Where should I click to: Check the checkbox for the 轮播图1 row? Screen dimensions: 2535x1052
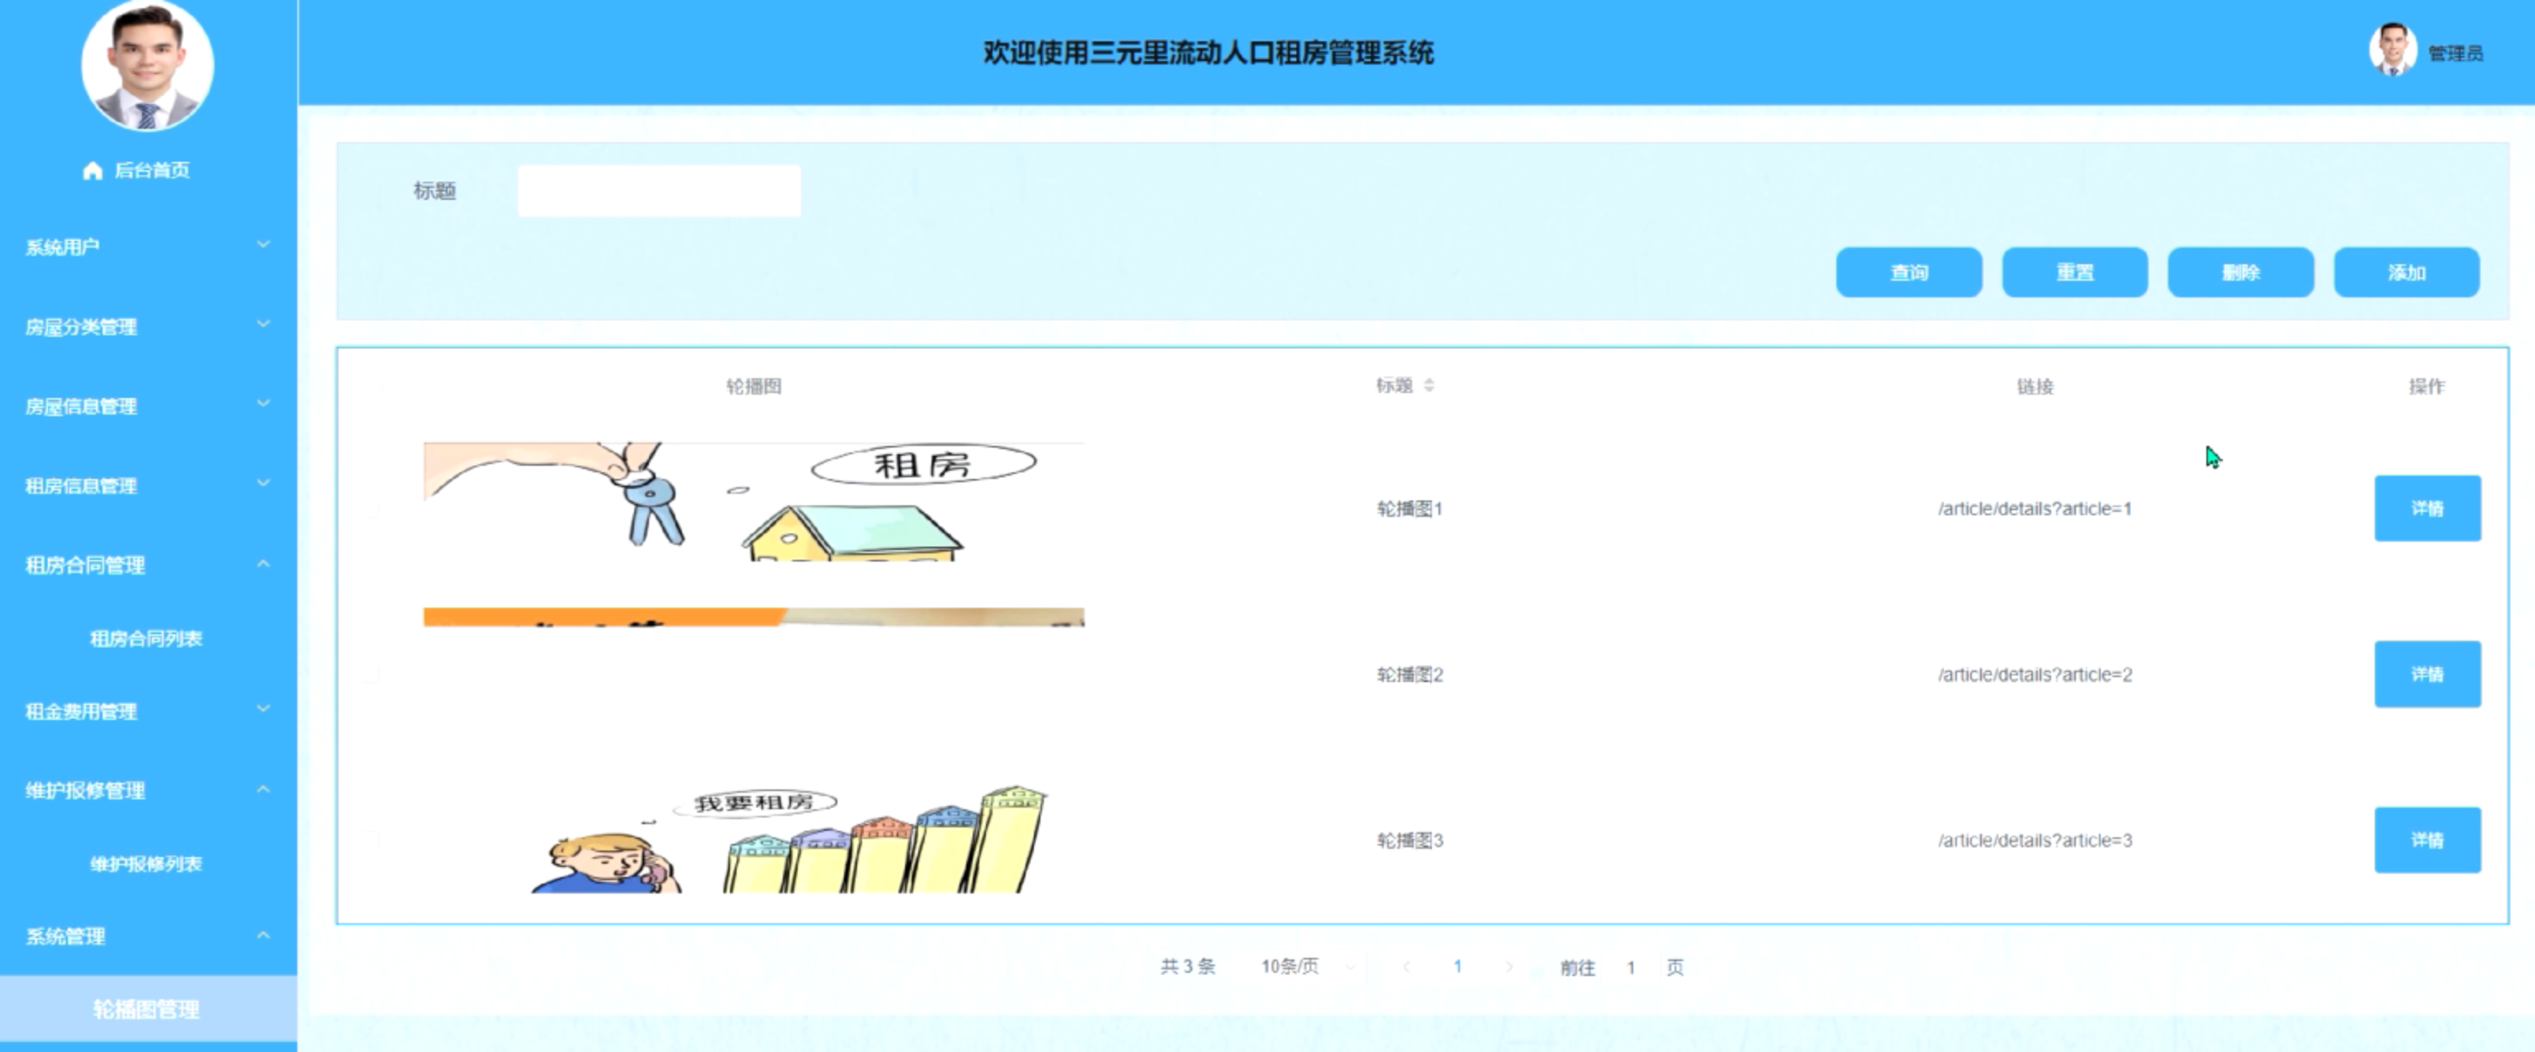(x=371, y=509)
